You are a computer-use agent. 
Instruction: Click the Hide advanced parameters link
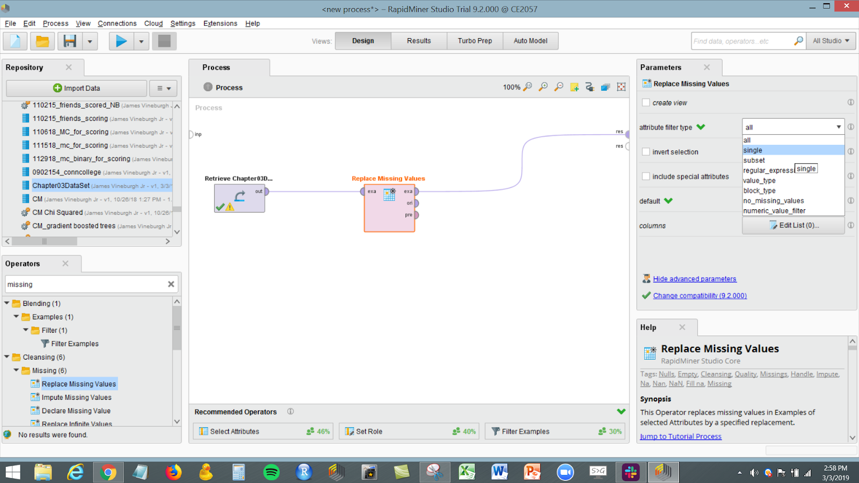point(695,279)
